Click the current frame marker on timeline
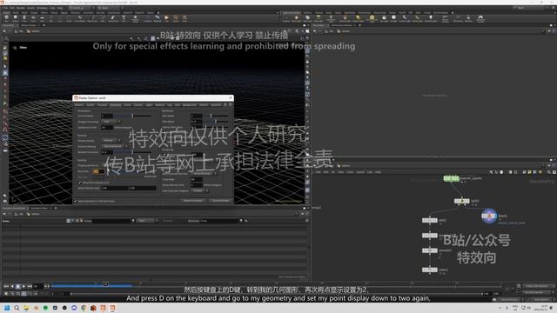Viewport: 557px width, 313px height. [105, 284]
